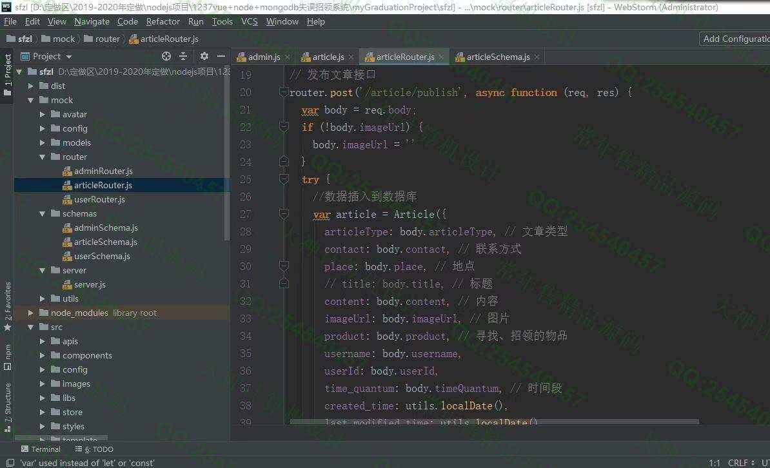Open the Refactor menu
The image size is (770, 468).
(163, 22)
